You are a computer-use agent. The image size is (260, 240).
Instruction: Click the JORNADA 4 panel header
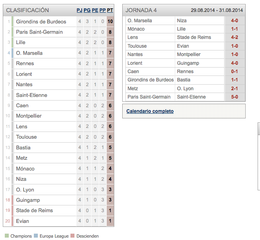point(184,10)
